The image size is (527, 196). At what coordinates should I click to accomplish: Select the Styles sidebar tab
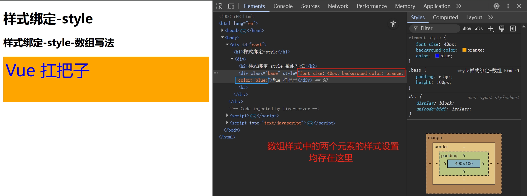(x=418, y=17)
